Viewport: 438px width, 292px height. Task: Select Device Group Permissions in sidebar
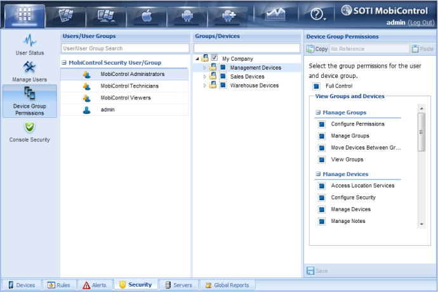[30, 101]
